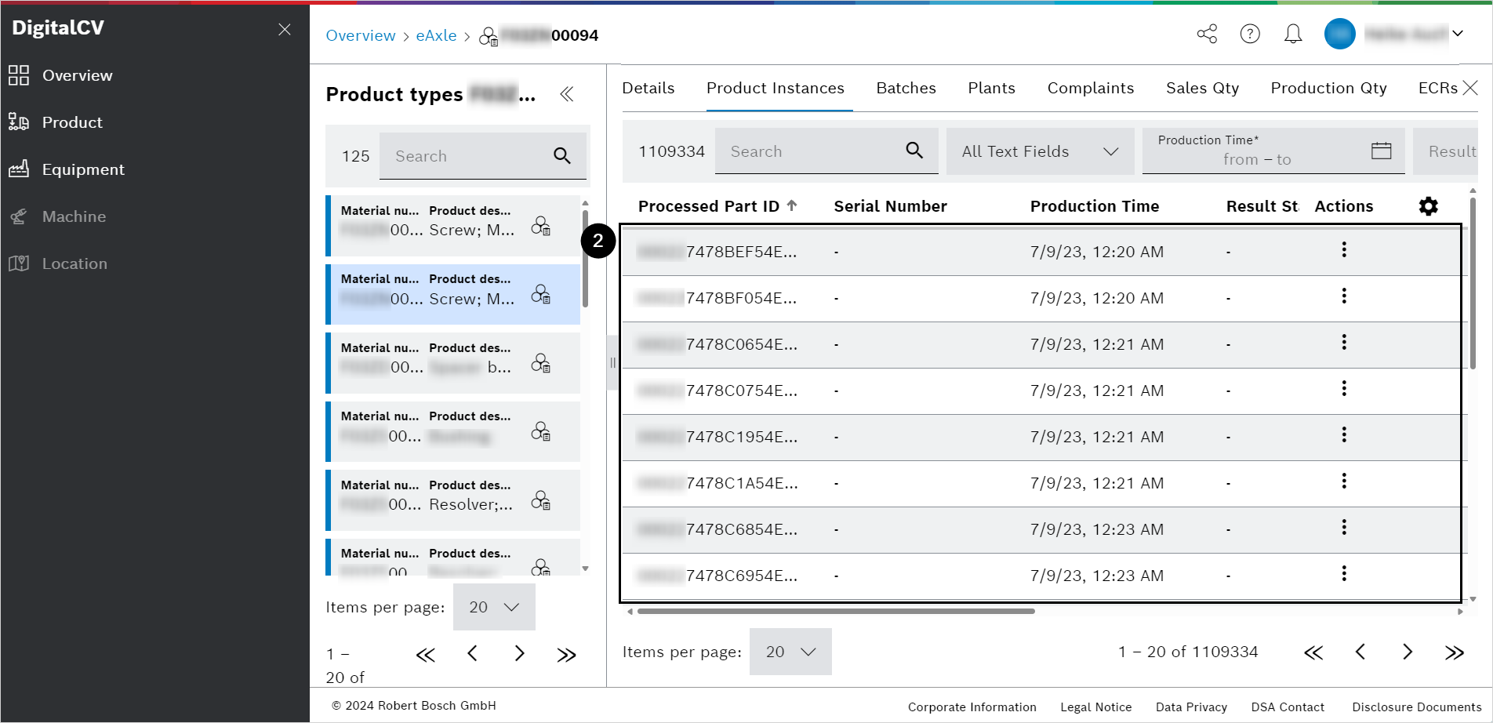Collapse the Product types panel
The height and width of the screenshot is (723, 1493).
point(567,94)
